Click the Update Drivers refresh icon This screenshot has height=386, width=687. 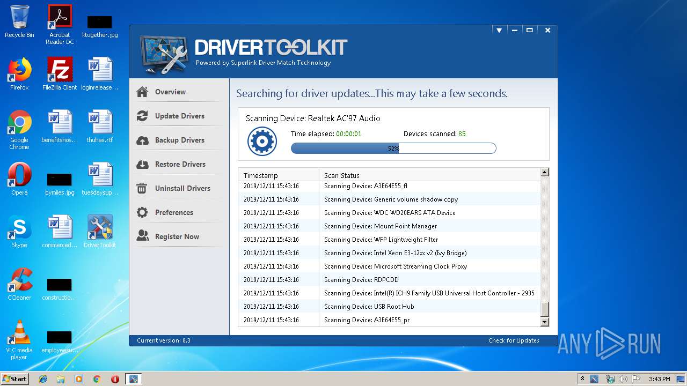(x=142, y=116)
